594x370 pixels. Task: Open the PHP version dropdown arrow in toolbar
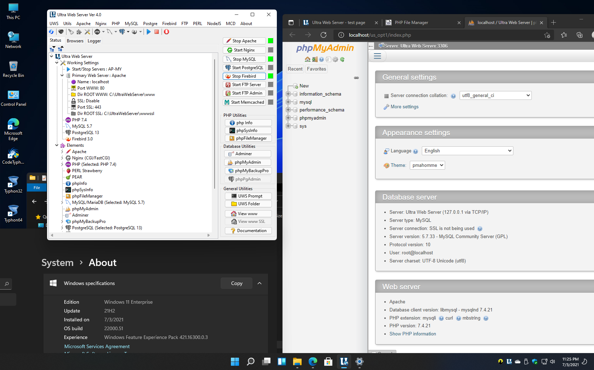click(103, 32)
